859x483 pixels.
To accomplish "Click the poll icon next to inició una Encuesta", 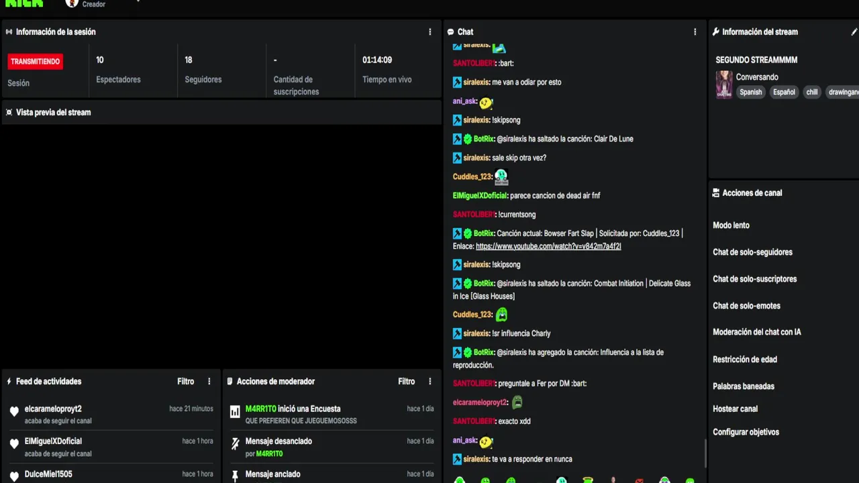I will [235, 411].
